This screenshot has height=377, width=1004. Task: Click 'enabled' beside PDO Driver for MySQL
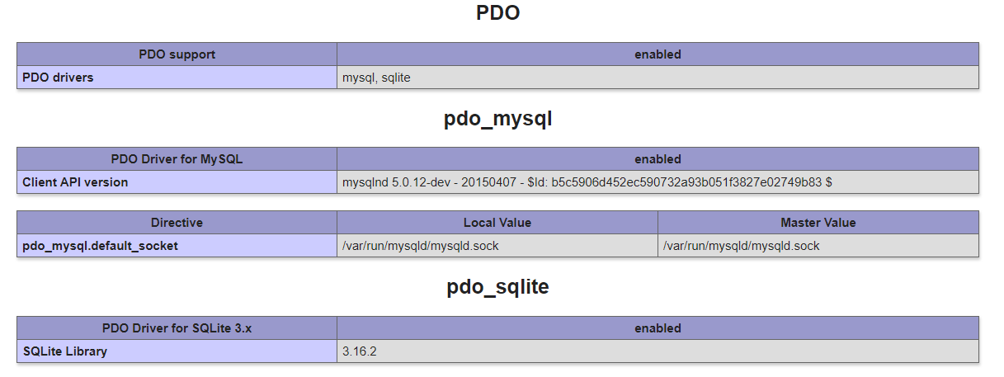tap(658, 159)
